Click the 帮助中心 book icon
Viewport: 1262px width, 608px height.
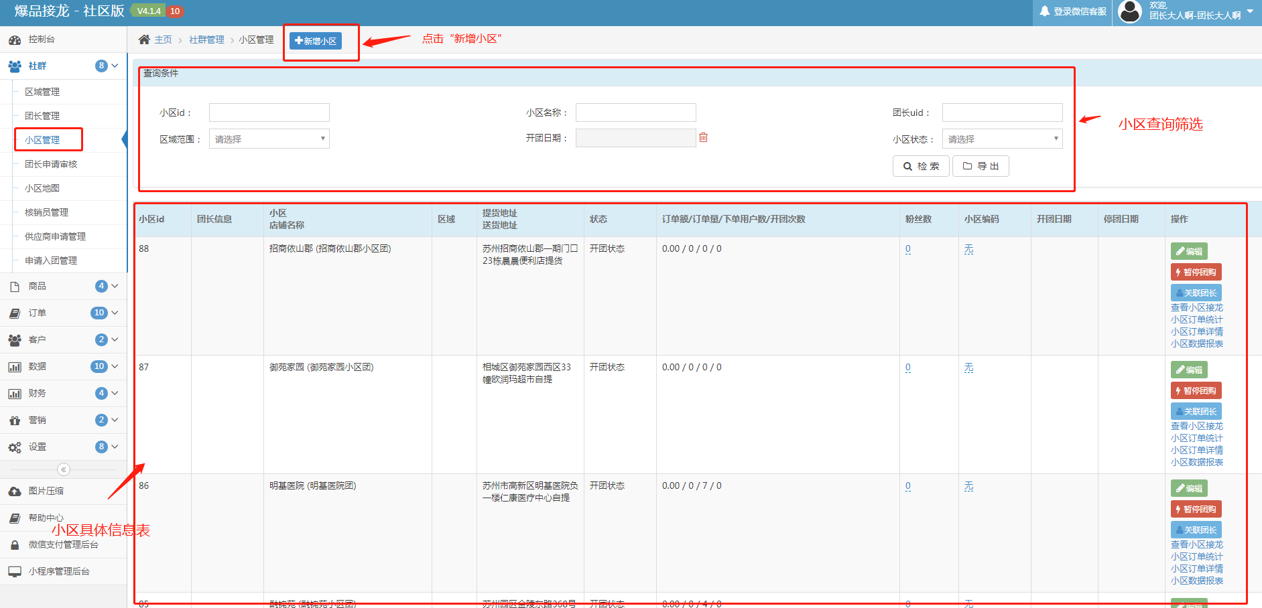pos(15,518)
